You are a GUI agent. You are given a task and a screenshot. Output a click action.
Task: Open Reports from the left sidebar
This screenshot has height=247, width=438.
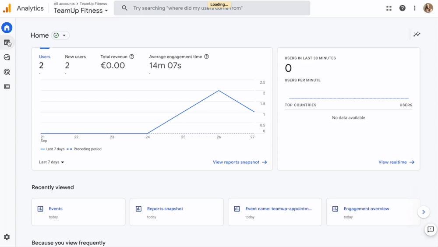[x=7, y=42]
